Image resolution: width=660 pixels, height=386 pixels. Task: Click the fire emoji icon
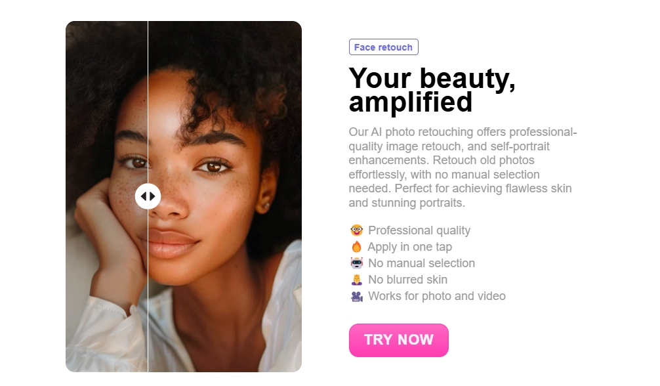(x=356, y=247)
